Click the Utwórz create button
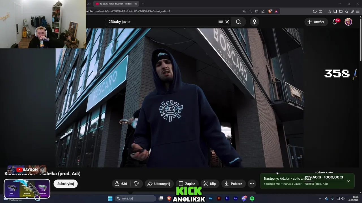Image resolution: width=362 pixels, height=203 pixels. [x=316, y=22]
